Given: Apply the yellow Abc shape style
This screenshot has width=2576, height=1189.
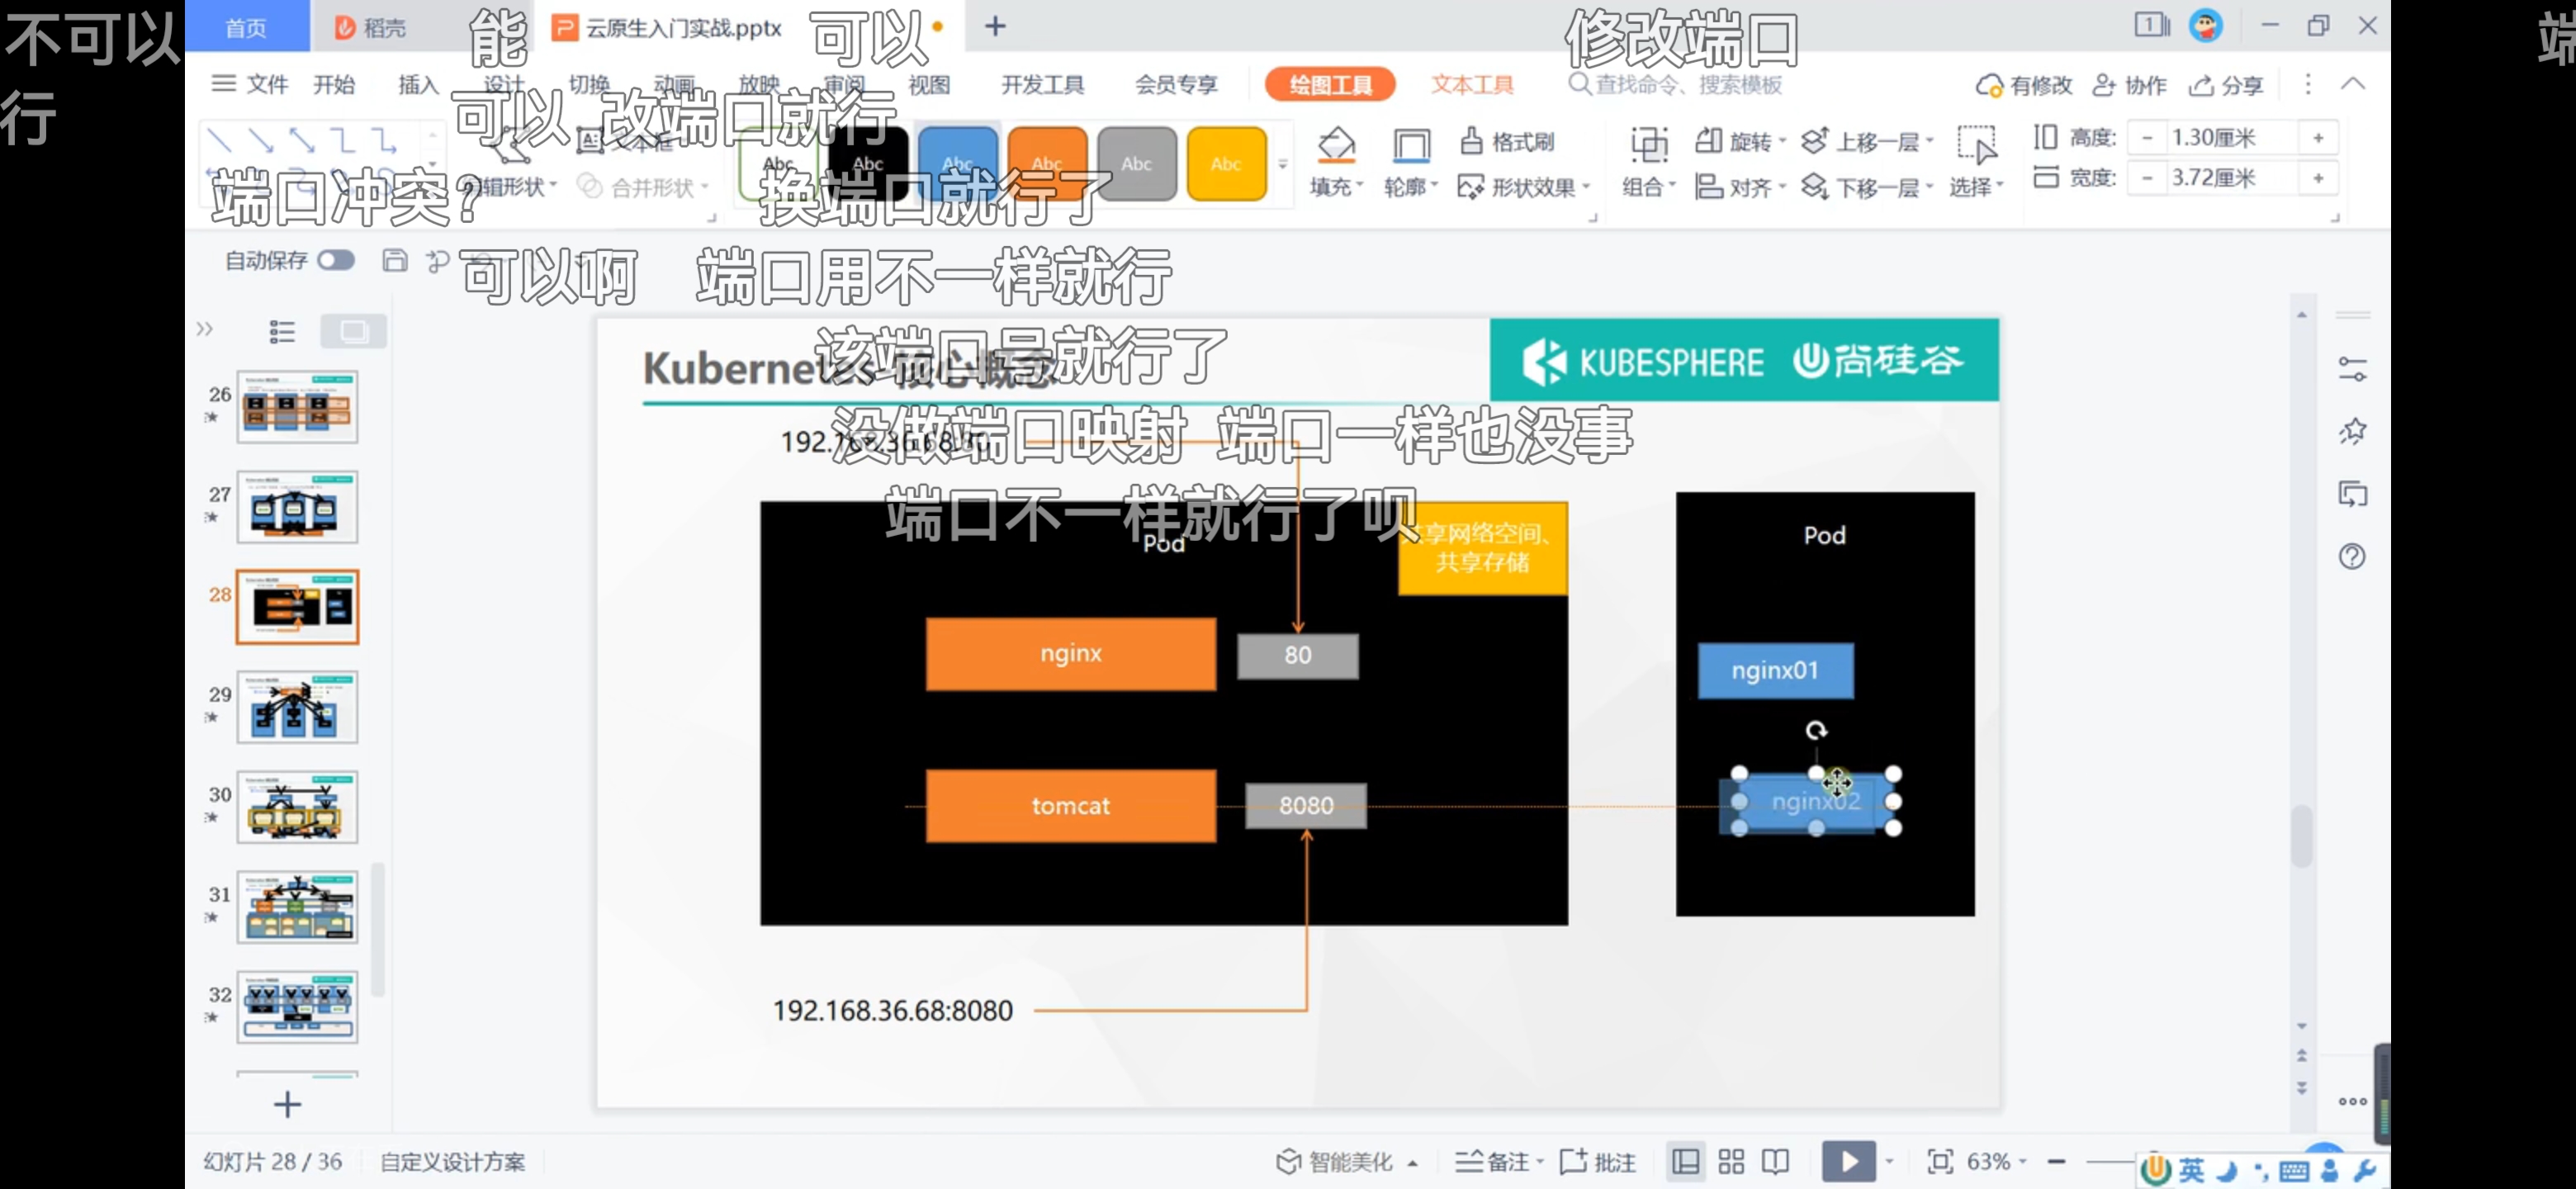Looking at the screenshot, I should tap(1226, 164).
